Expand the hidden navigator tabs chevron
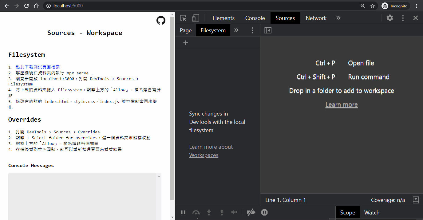The height and width of the screenshot is (220, 423). [x=236, y=30]
